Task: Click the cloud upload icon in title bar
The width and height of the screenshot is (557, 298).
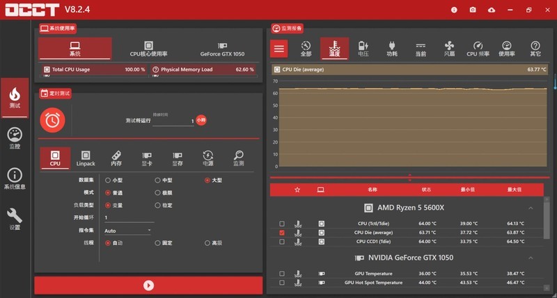Action: 492,10
